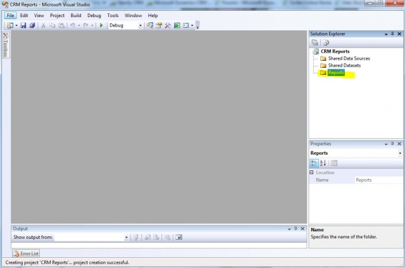Click the Property Pages icon in Properties

334,163
